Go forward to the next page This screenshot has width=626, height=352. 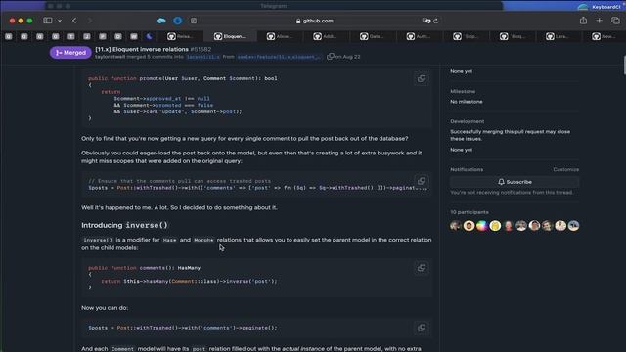[x=89, y=21]
